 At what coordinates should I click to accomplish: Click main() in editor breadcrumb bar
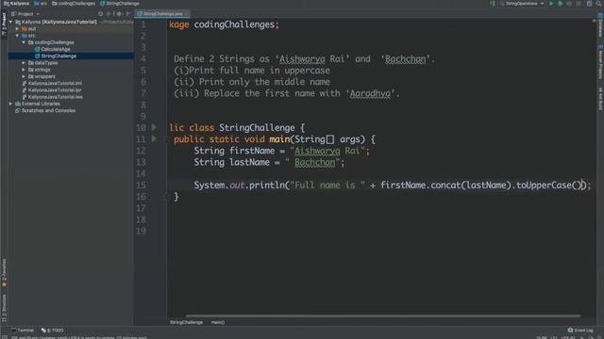(x=218, y=322)
